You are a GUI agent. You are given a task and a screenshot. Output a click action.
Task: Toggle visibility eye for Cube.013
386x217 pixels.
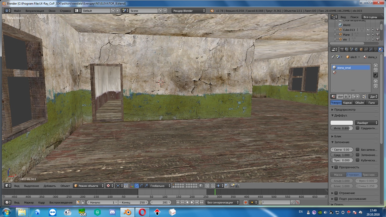click(x=368, y=30)
